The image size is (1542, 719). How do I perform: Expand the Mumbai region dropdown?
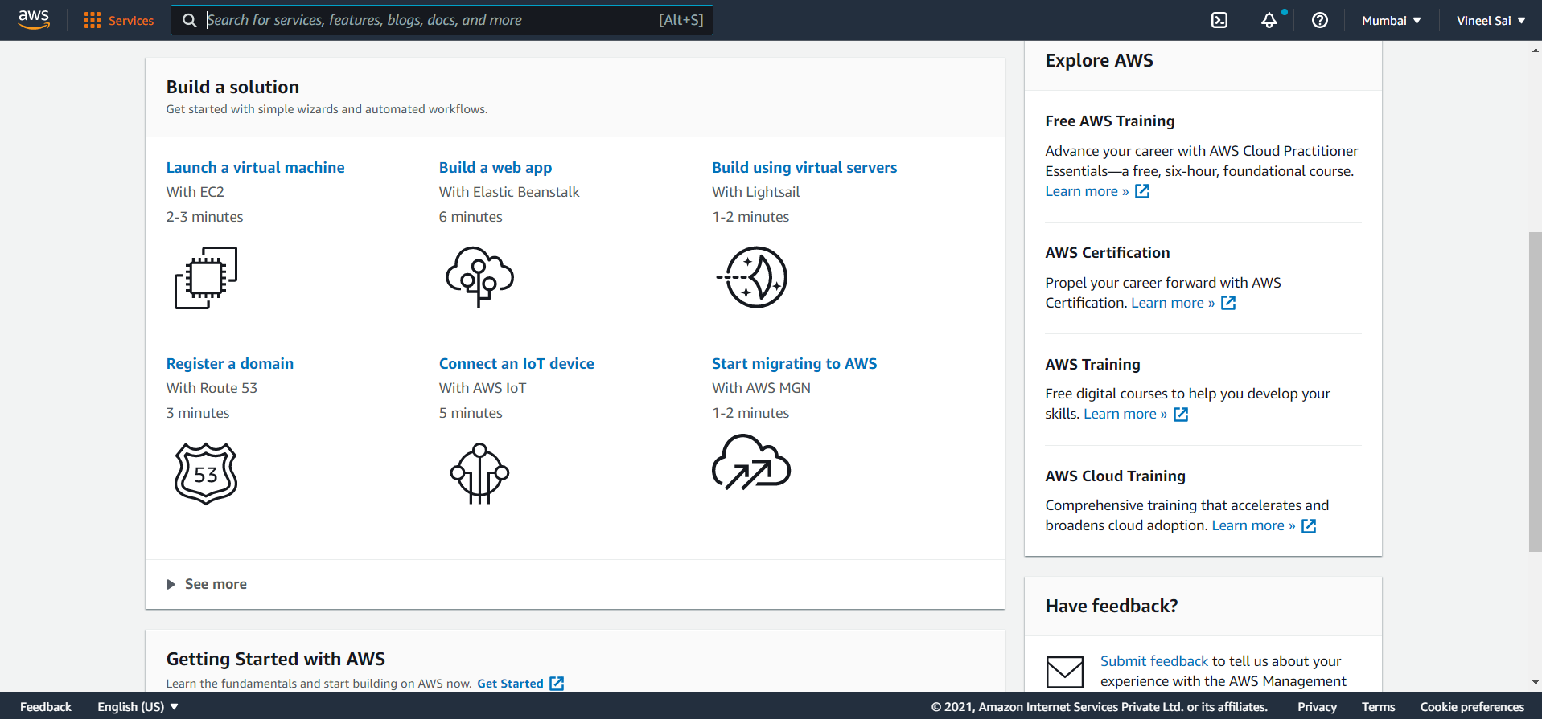pyautogui.click(x=1392, y=20)
